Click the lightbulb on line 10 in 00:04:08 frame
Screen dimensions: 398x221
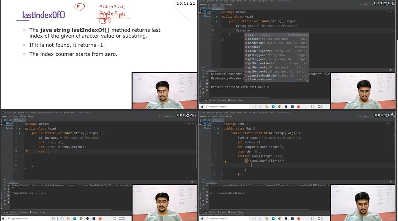point(225,162)
